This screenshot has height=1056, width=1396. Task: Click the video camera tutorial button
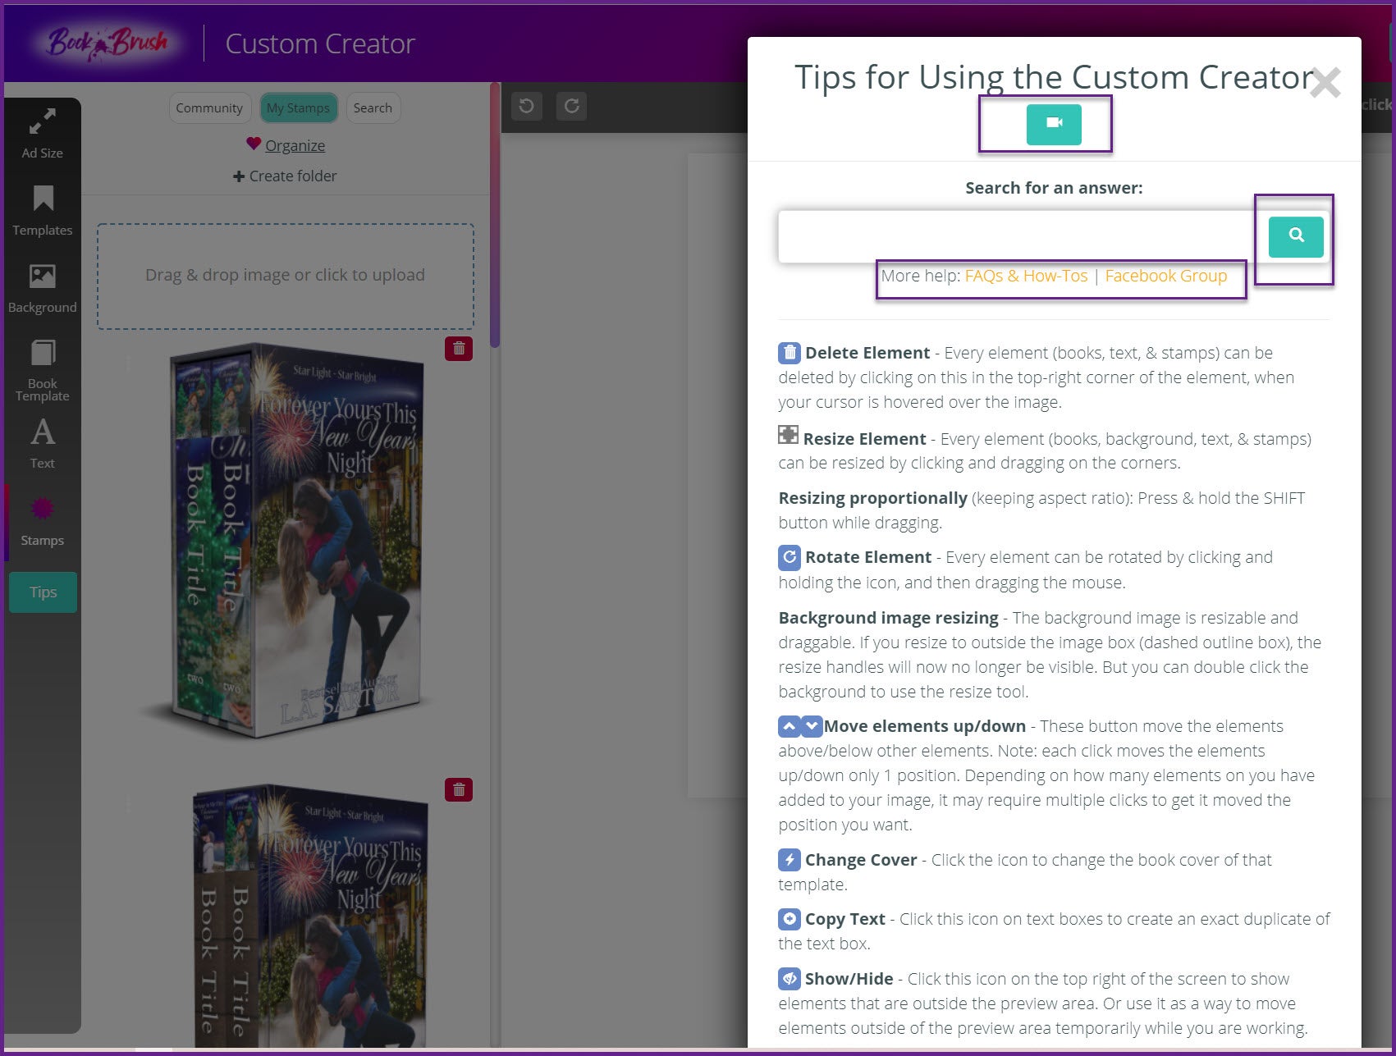[1053, 124]
